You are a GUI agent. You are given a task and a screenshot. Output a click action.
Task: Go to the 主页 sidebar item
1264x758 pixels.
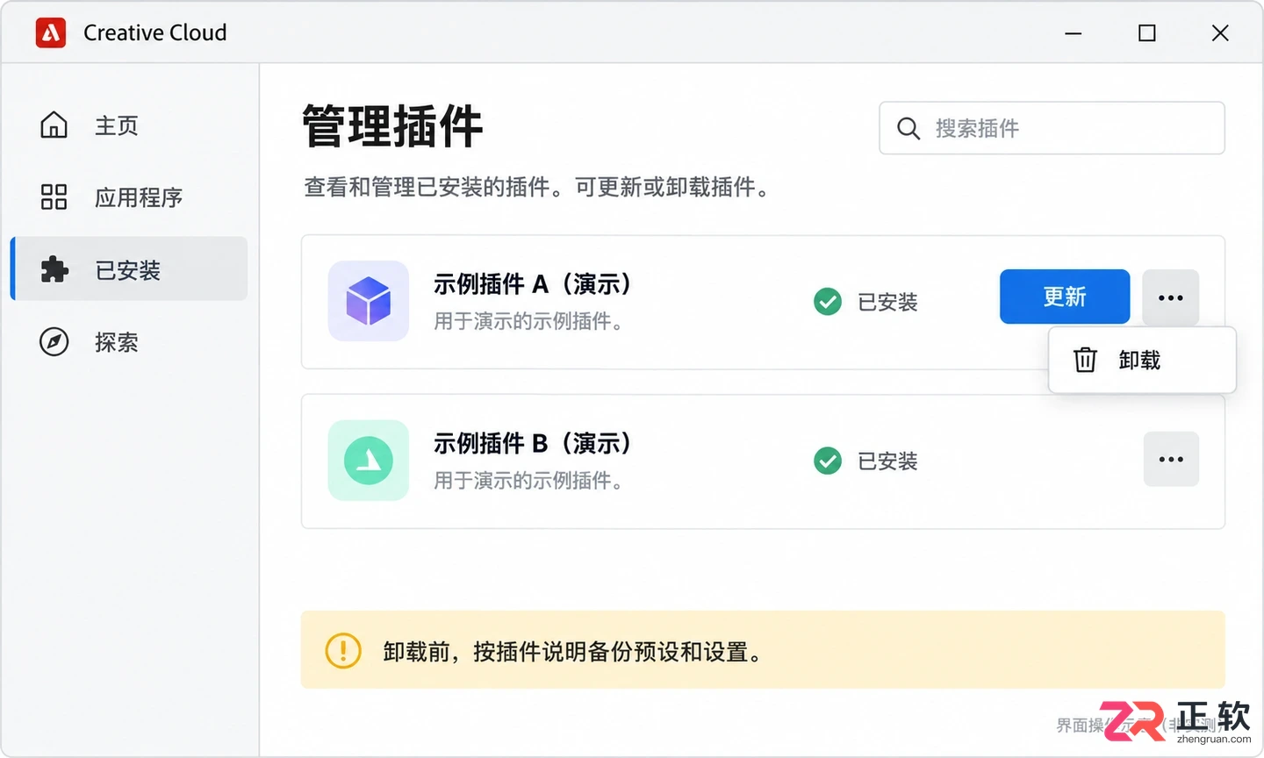(129, 125)
